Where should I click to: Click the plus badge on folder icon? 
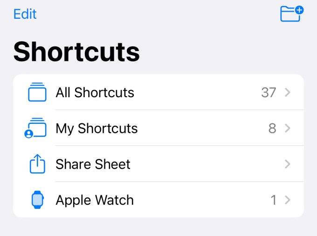pos(299,10)
